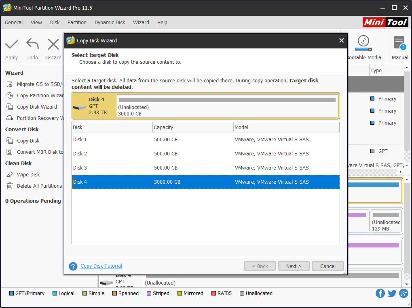412x308 pixels.
Task: Open the Manual help icon
Action: coord(400,43)
